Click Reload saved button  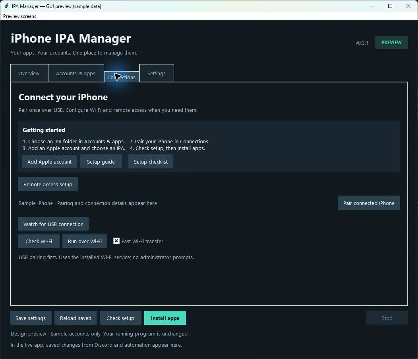pos(76,318)
